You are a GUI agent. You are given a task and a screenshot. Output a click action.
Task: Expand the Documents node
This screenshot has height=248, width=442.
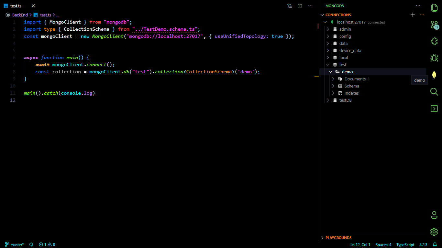pyautogui.click(x=333, y=79)
